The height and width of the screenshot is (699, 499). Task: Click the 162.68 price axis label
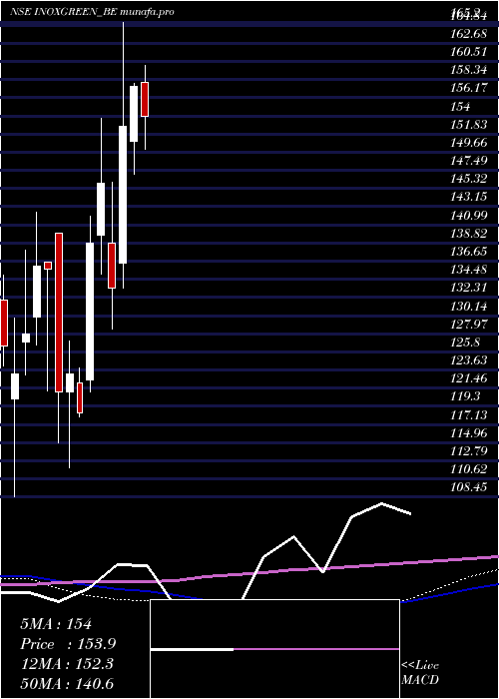468,34
